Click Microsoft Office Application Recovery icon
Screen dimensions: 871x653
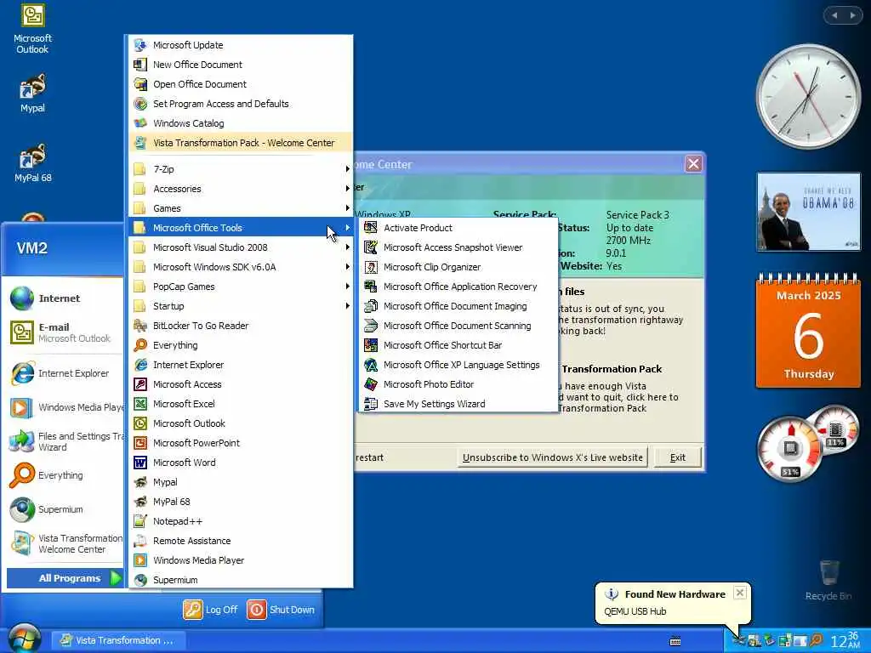[371, 287]
